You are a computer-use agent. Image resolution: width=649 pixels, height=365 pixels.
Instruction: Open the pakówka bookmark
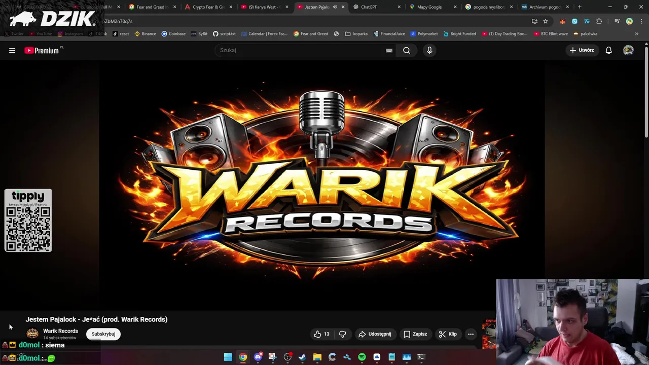[586, 34]
